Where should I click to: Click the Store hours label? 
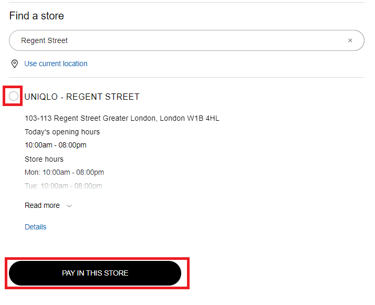[44, 159]
